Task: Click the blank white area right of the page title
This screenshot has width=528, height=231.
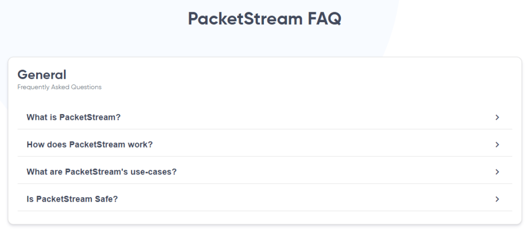Action: pyautogui.click(x=454, y=21)
